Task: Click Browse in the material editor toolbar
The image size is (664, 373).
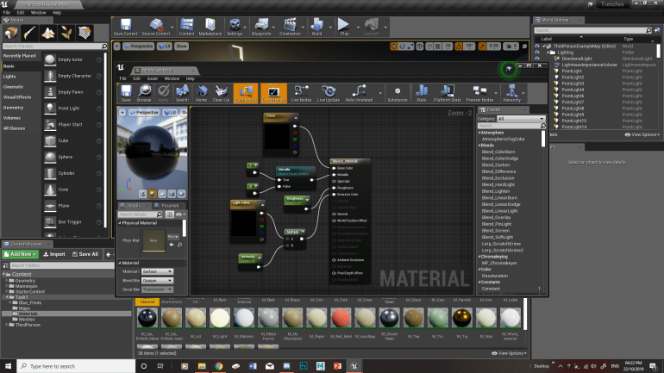Action: point(144,93)
